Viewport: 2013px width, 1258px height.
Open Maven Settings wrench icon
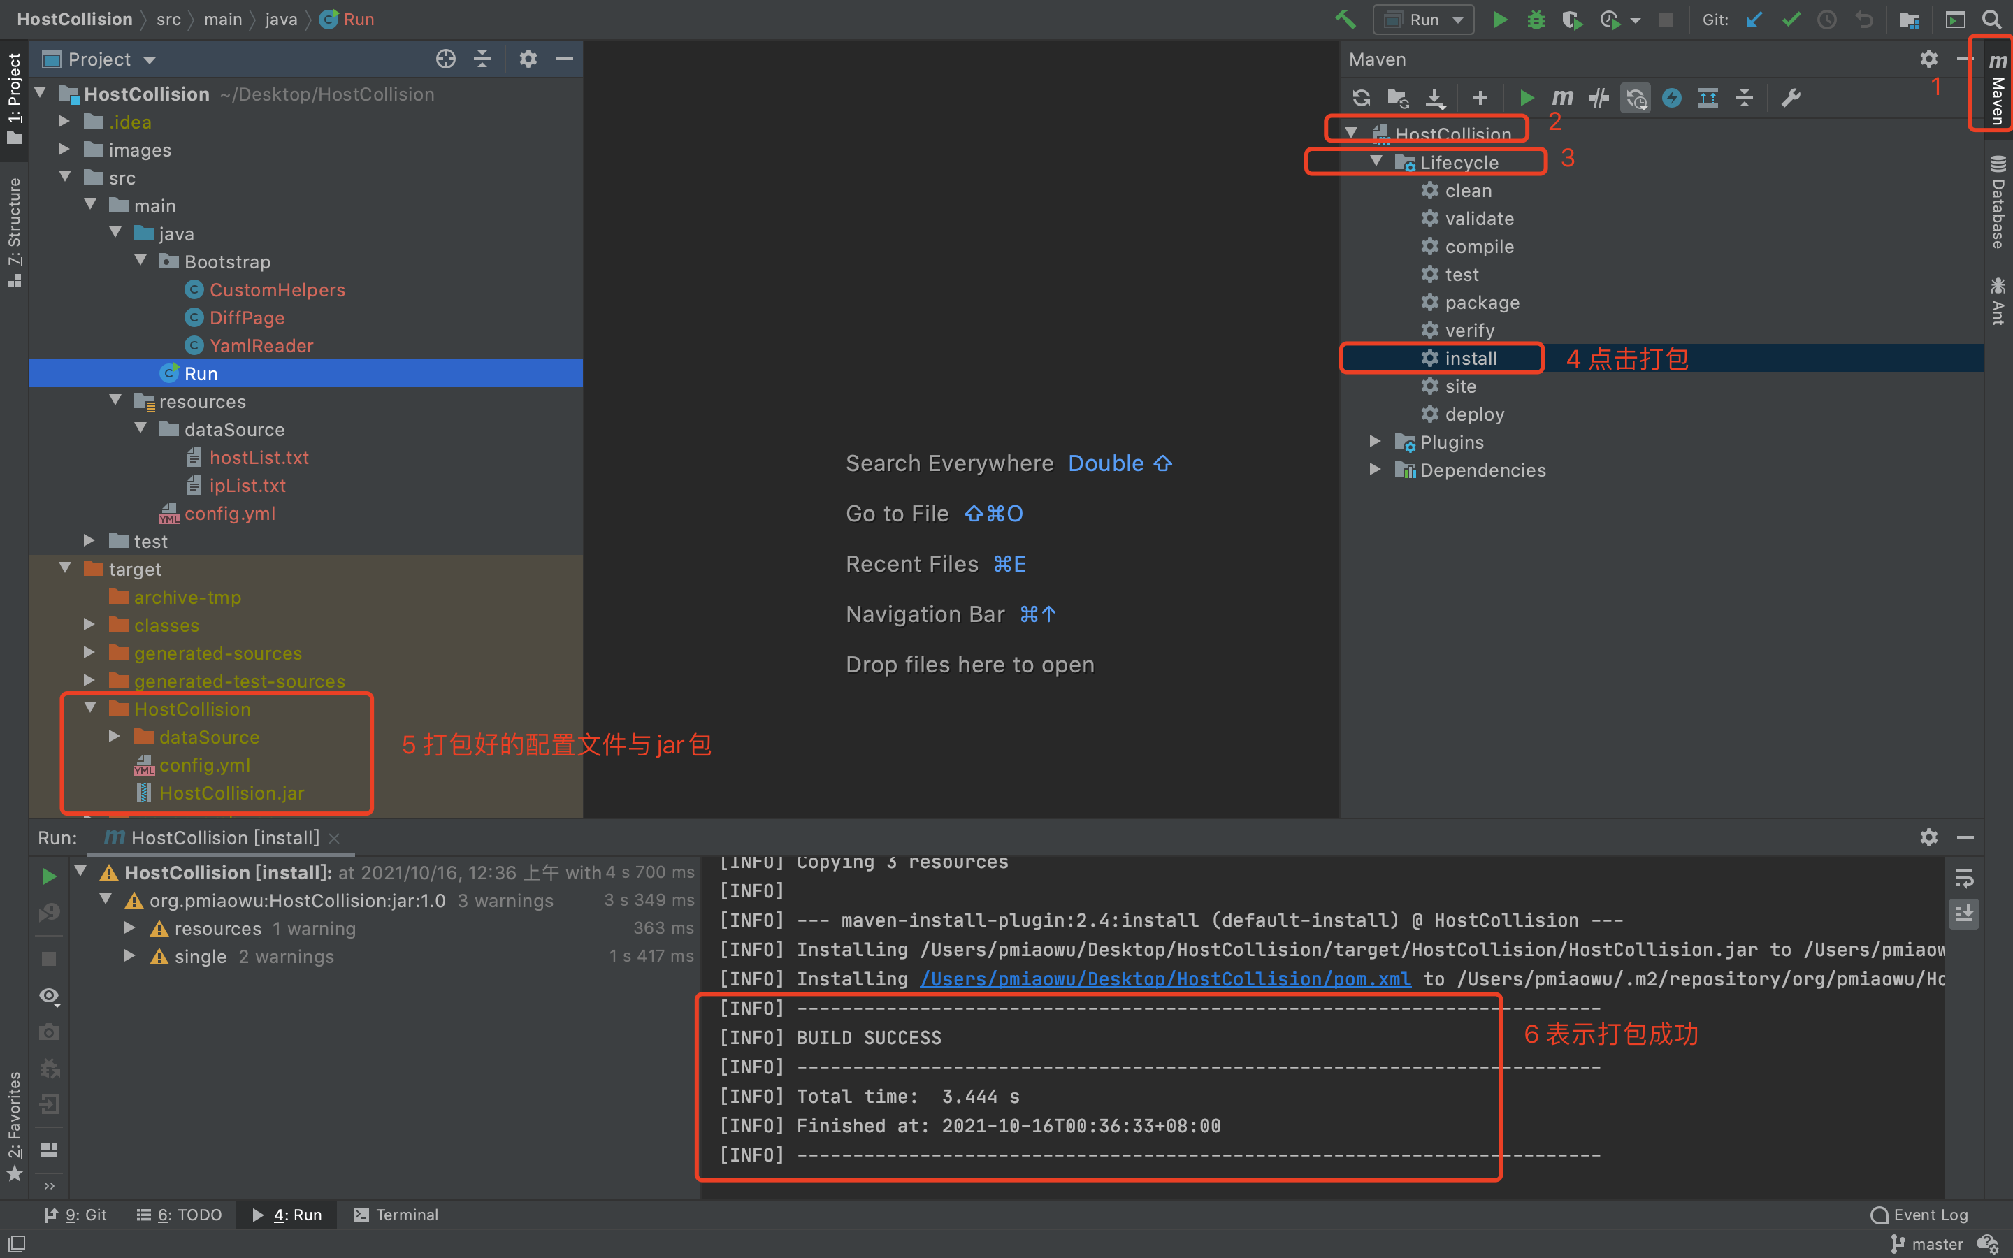click(x=1791, y=98)
